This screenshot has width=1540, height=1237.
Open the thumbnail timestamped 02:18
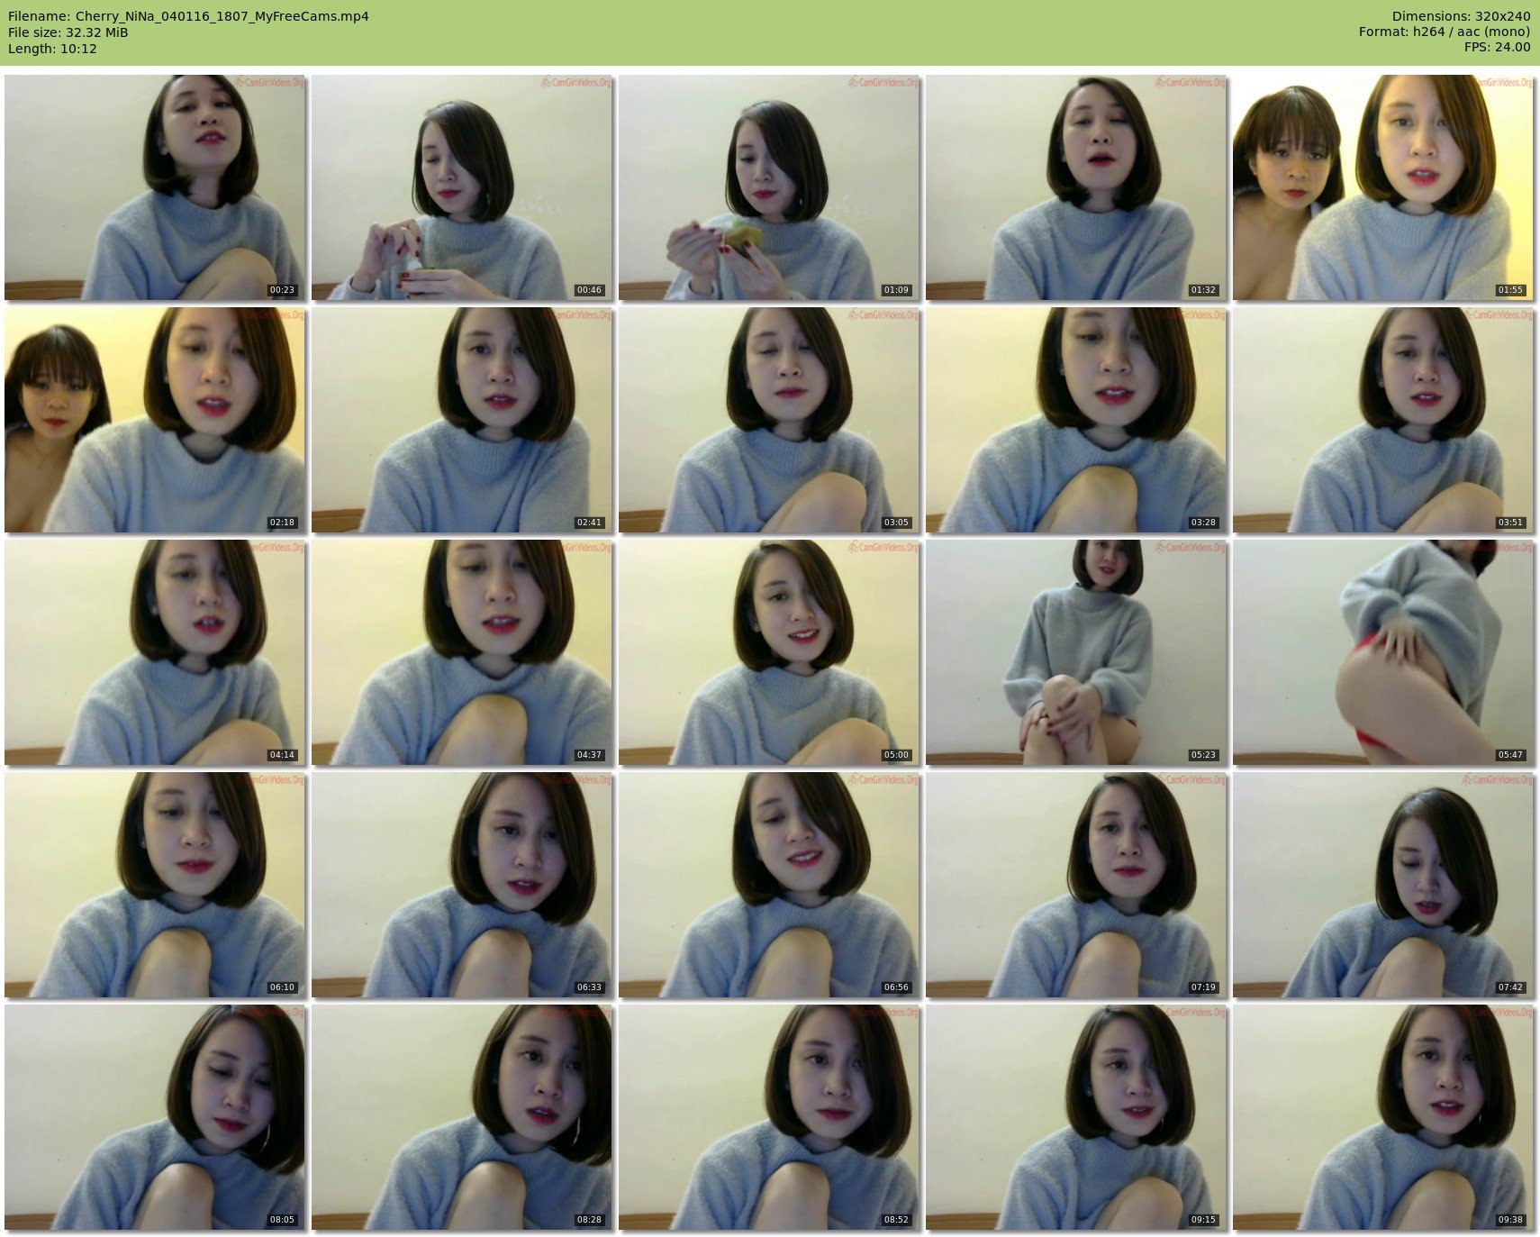[155, 420]
